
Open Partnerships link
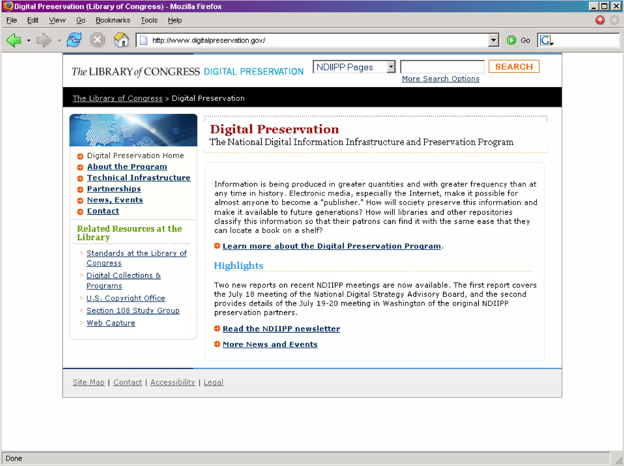point(114,189)
